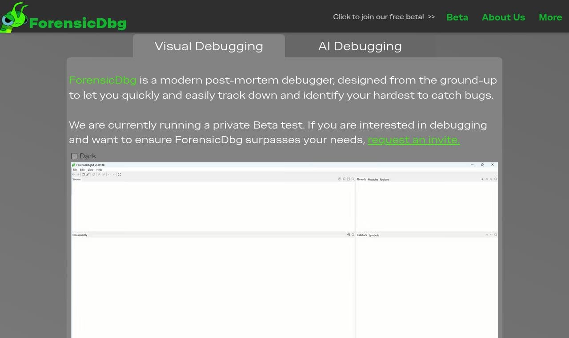Click the ForensicDbg green bug logo
Screen dimensions: 569x338
14,17
